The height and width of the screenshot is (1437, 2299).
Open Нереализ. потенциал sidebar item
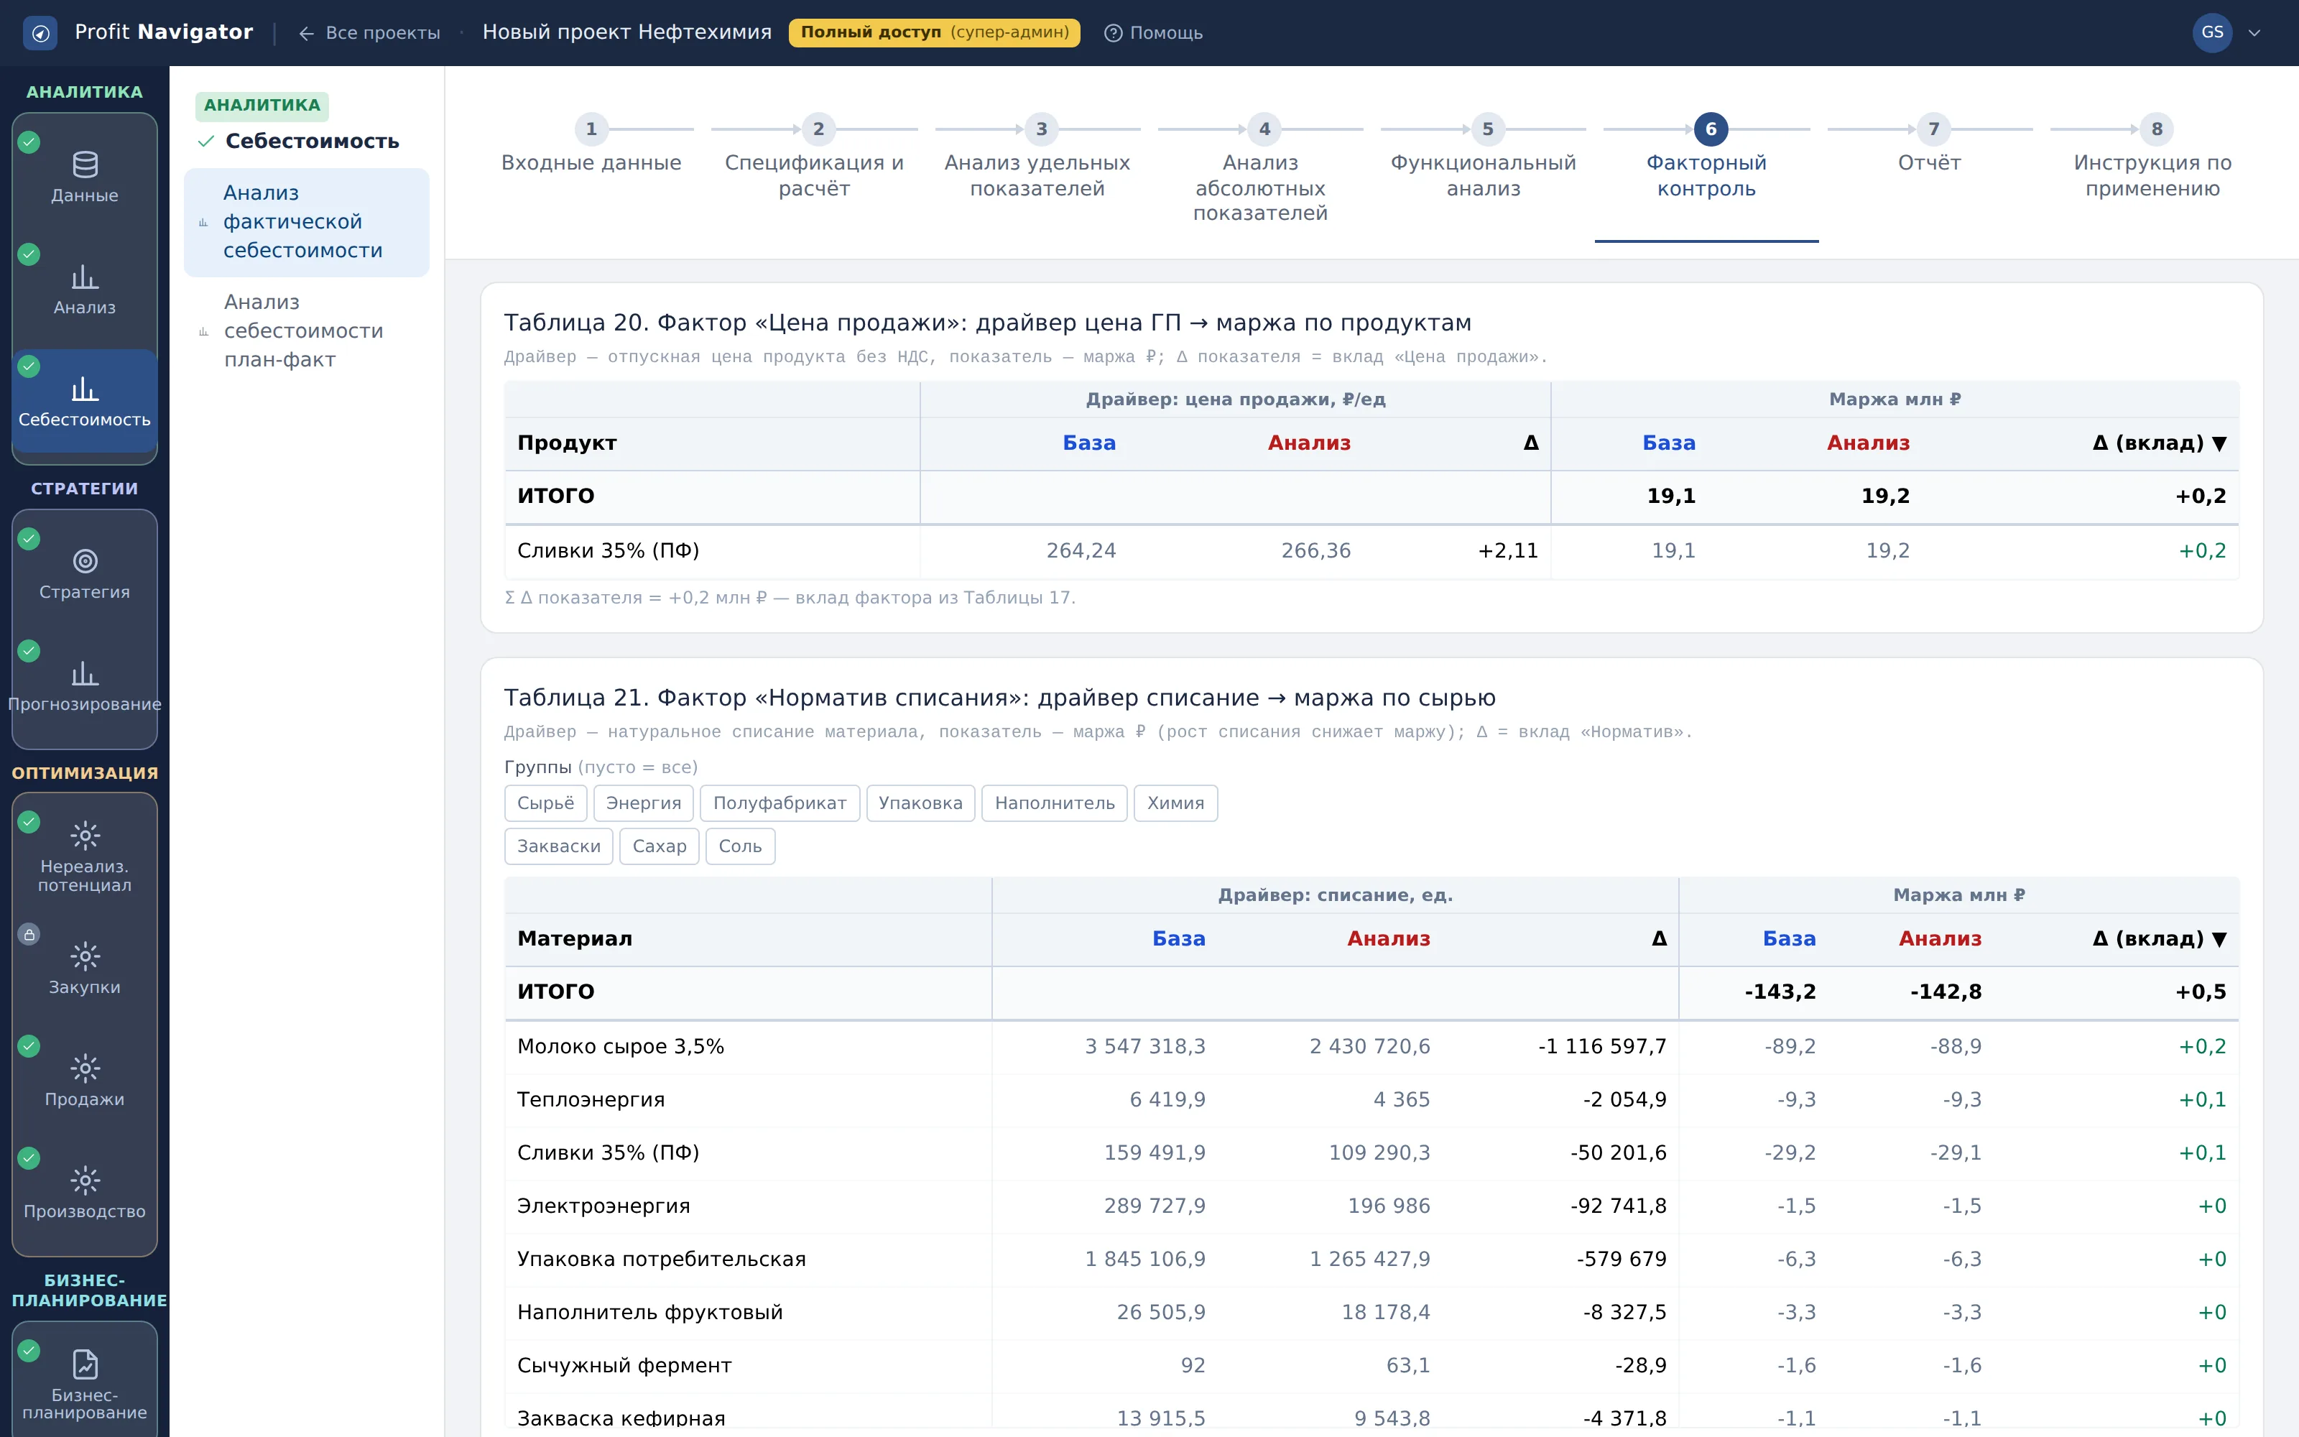85,855
